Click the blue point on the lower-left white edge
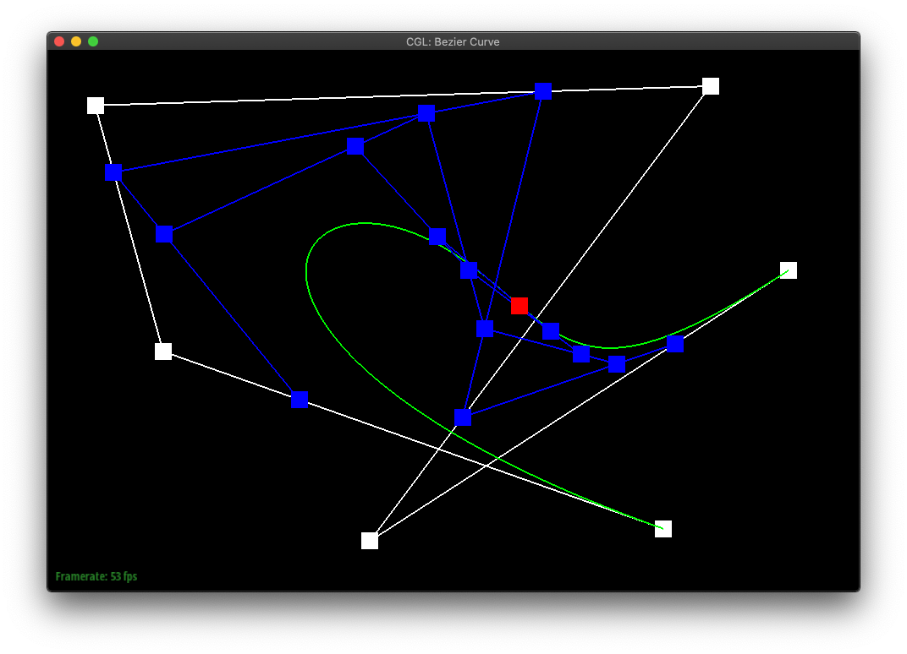Image resolution: width=907 pixels, height=654 pixels. click(x=300, y=399)
